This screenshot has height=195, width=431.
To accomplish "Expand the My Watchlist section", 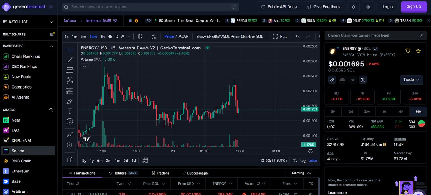I will point(52,22).
